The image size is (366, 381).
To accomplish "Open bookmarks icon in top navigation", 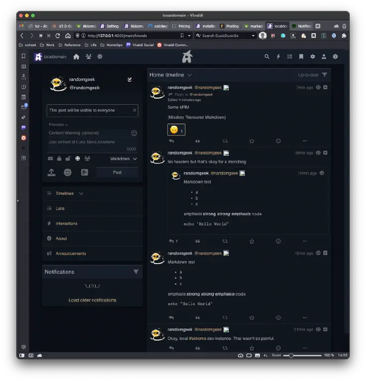I will point(301,57).
